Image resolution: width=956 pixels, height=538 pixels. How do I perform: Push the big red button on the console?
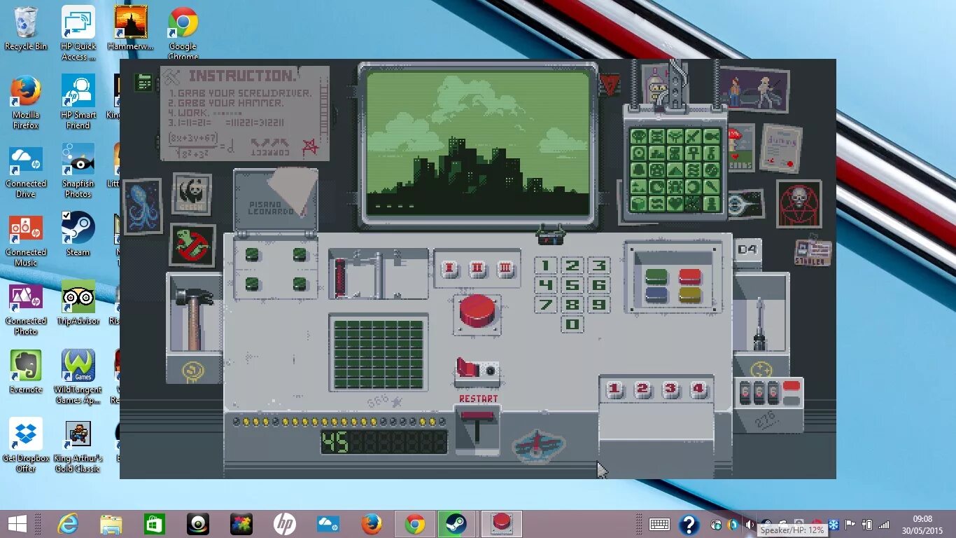pos(478,311)
